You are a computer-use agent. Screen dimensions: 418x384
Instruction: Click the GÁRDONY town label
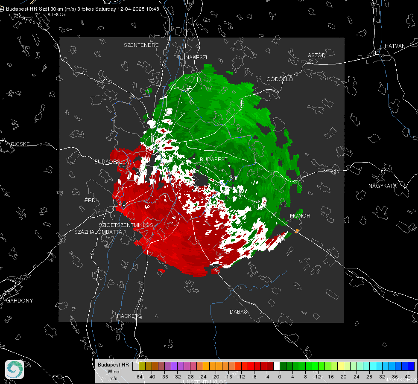(20, 301)
